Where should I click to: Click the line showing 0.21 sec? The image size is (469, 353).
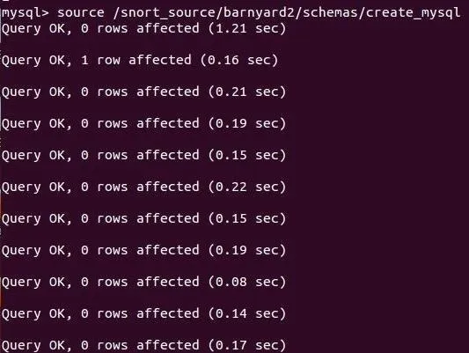[144, 92]
